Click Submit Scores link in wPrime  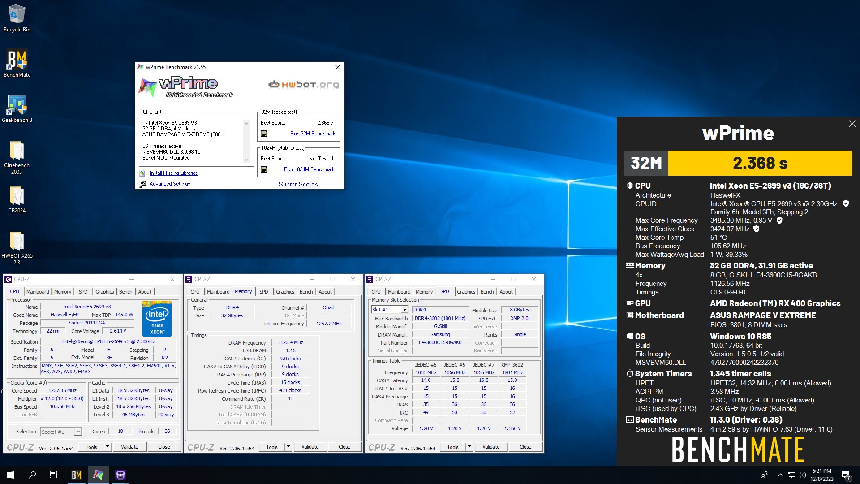298,184
